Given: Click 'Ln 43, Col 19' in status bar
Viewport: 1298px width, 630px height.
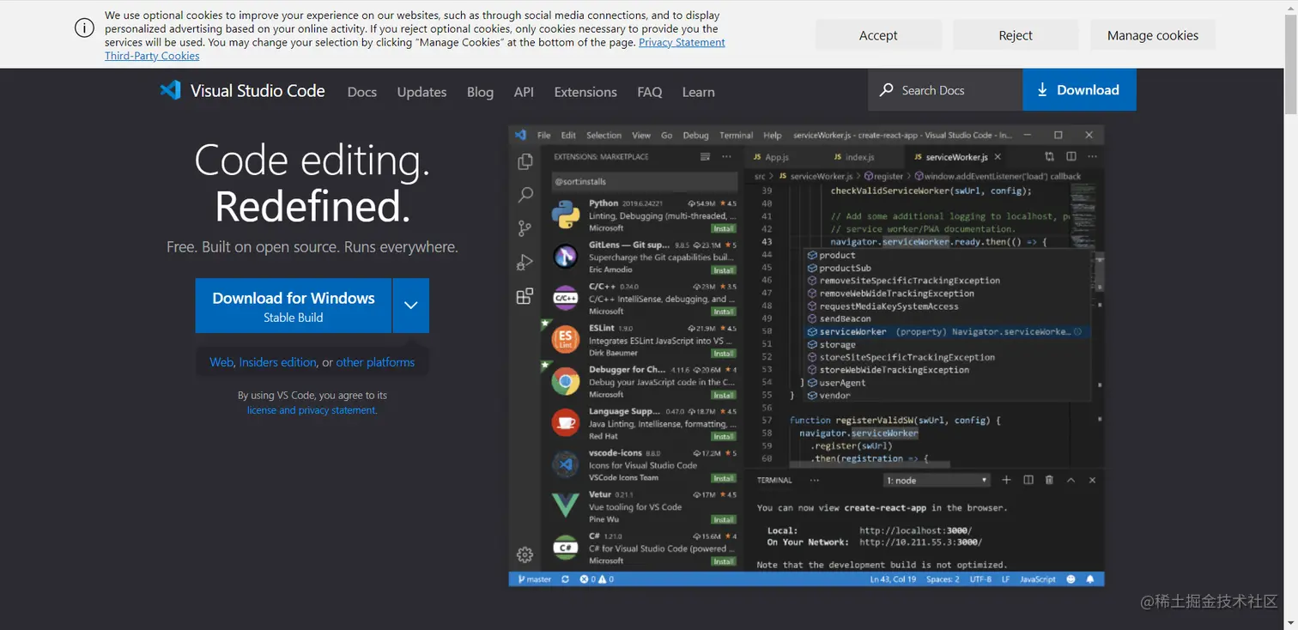Looking at the screenshot, I should tap(893, 579).
